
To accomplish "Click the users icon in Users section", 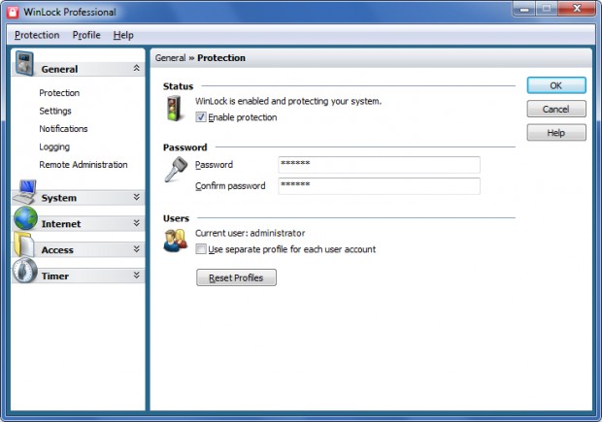I will [176, 241].
